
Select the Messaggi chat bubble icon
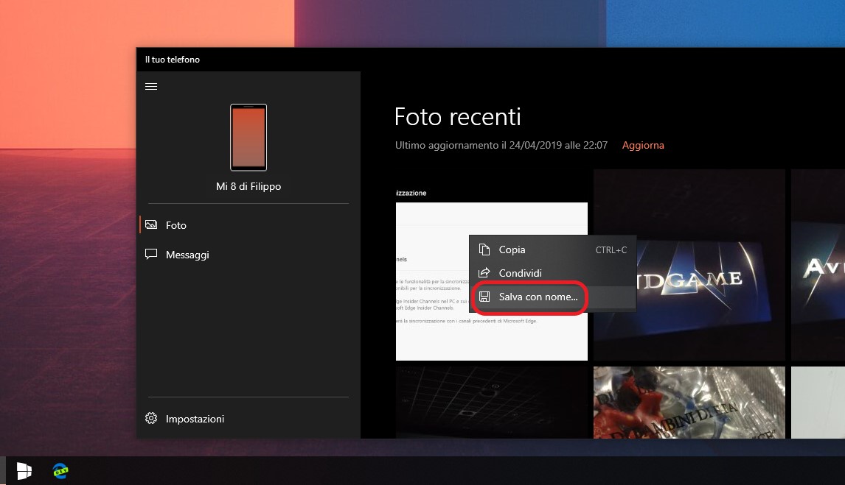pos(151,255)
